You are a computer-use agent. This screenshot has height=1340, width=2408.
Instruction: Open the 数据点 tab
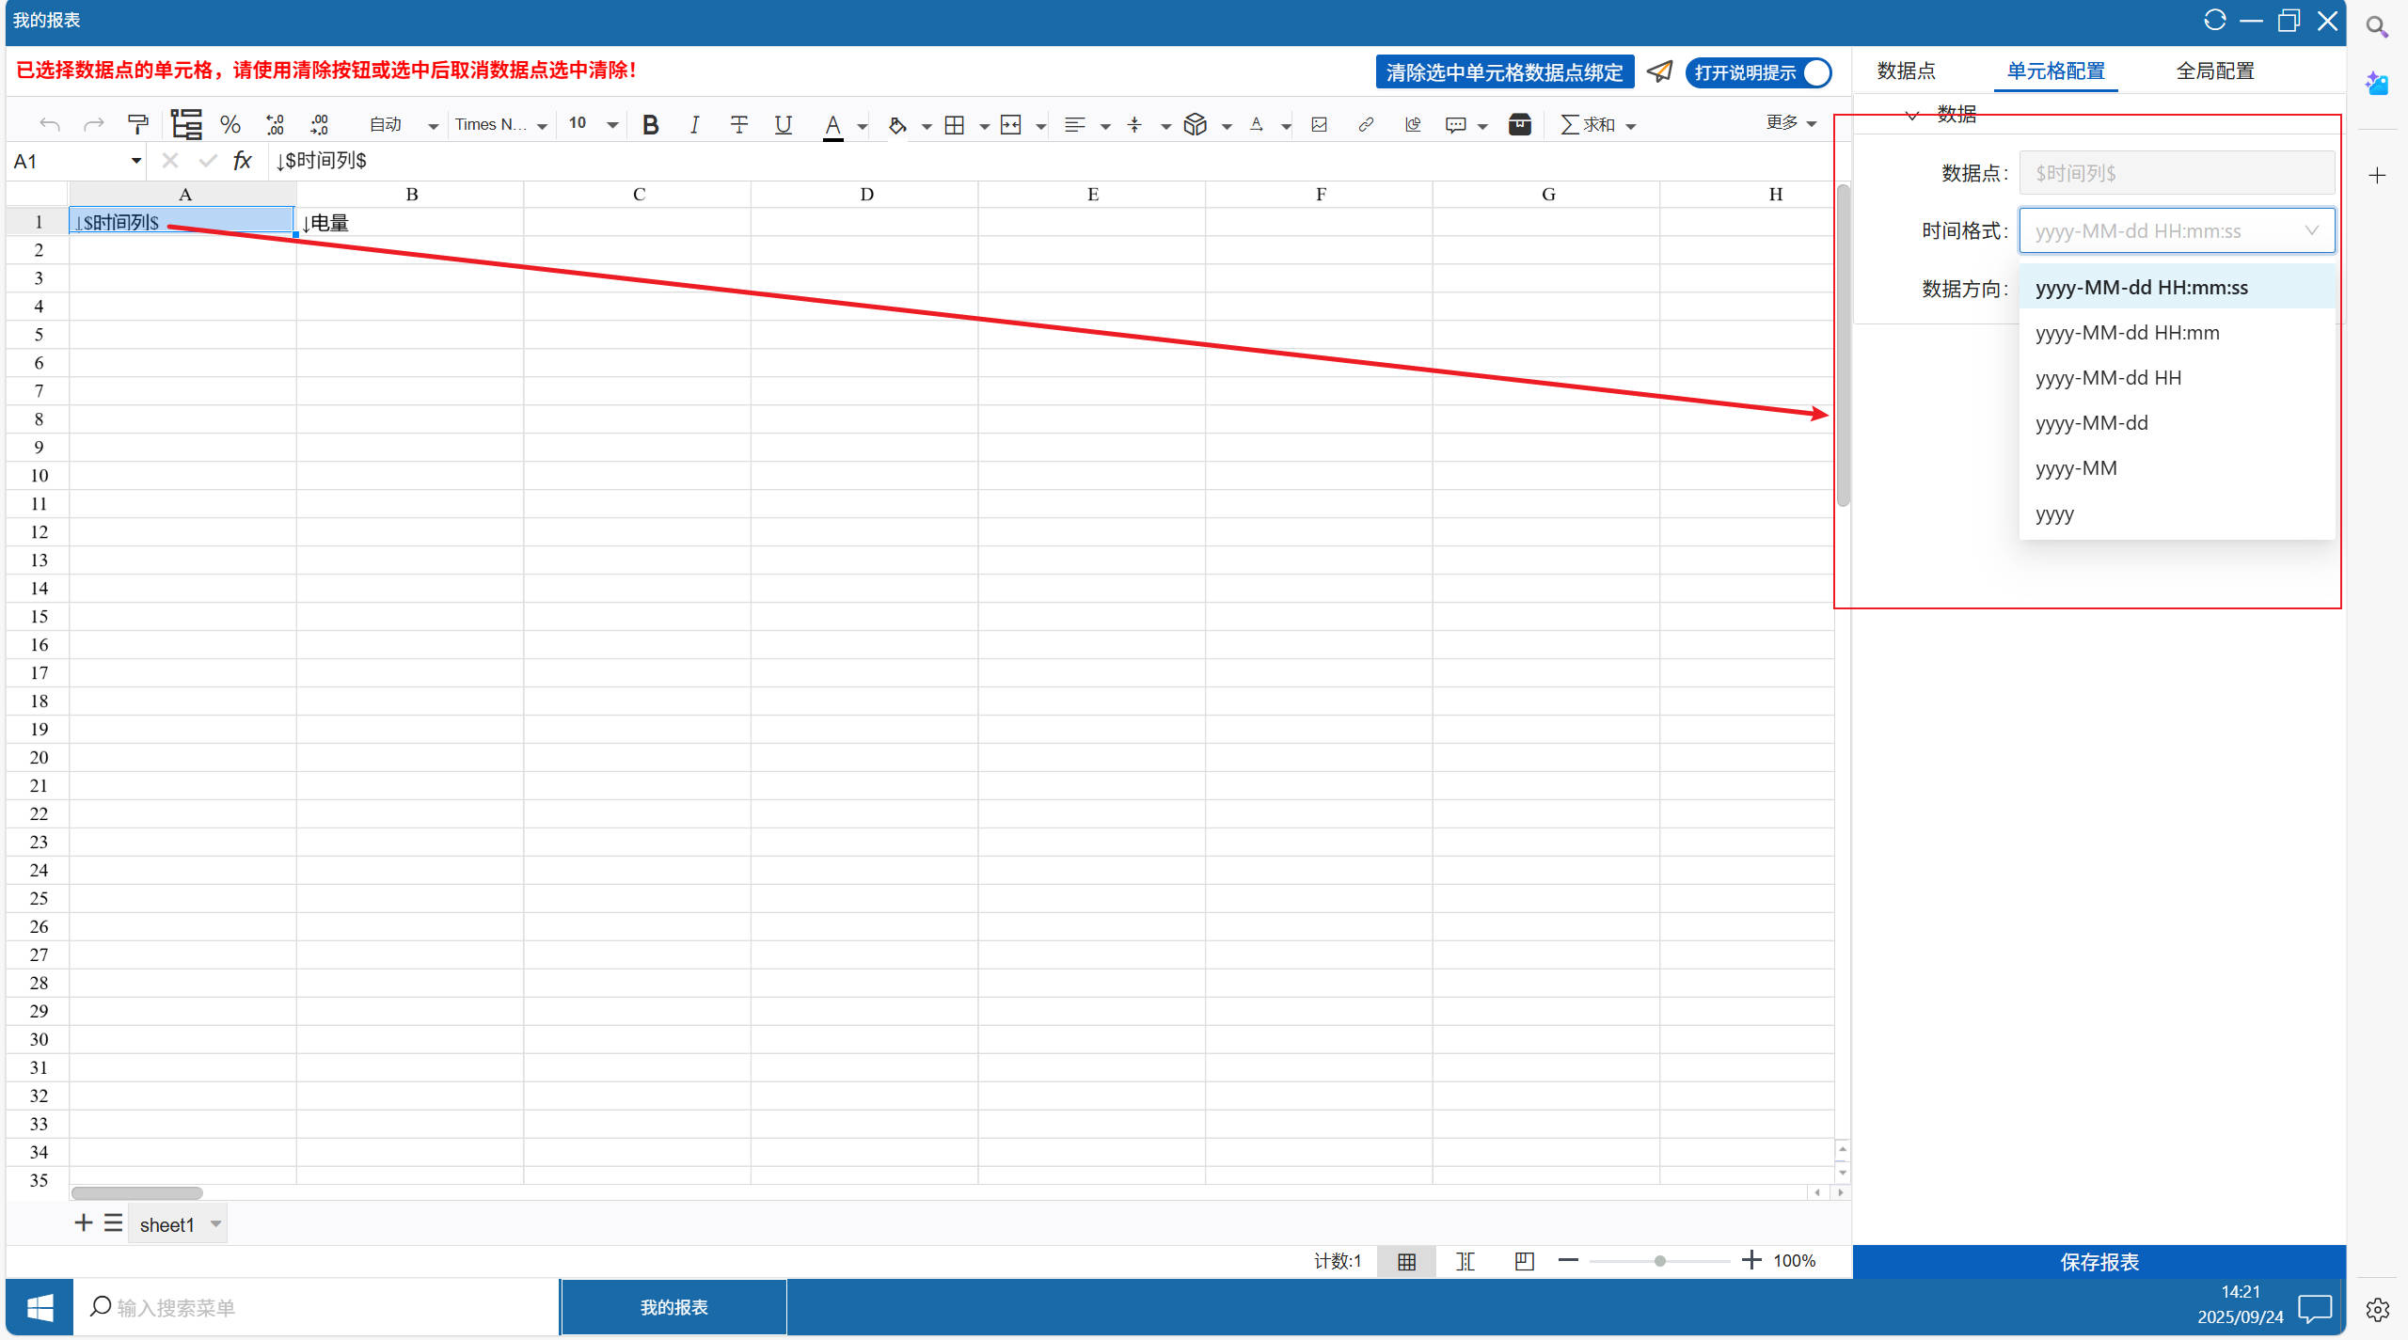click(1906, 71)
